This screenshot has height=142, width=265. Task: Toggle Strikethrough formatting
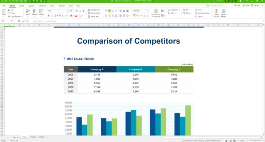pyautogui.click(x=60, y=16)
